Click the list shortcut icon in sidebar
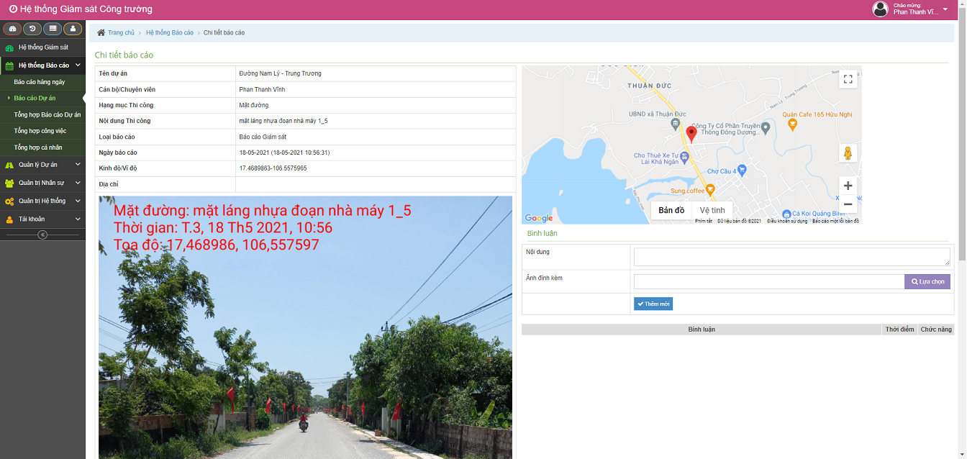 click(x=53, y=29)
